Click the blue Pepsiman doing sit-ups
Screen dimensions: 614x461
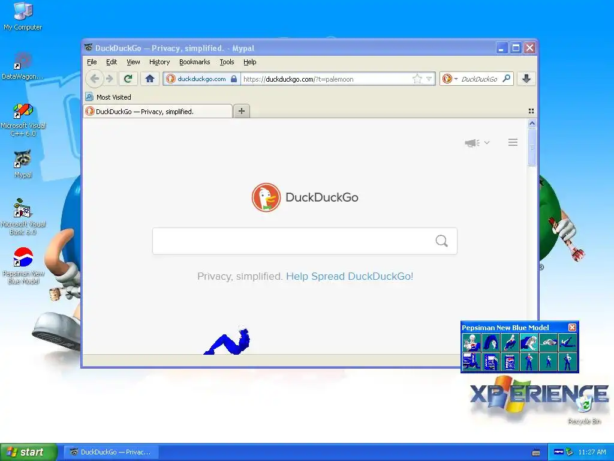click(227, 340)
